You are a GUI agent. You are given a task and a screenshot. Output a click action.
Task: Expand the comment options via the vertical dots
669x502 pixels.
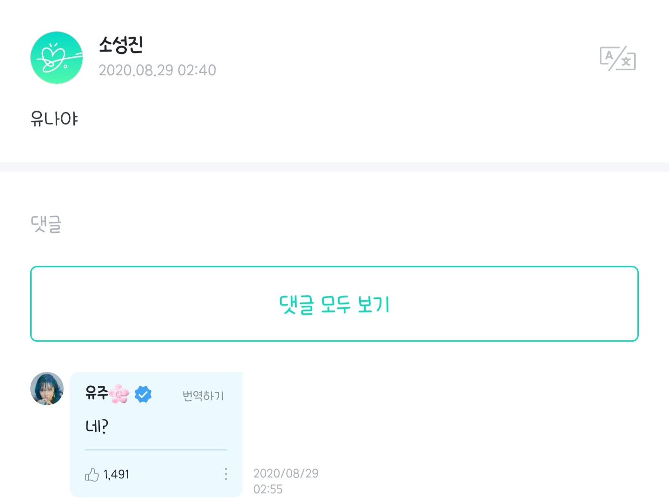(226, 474)
